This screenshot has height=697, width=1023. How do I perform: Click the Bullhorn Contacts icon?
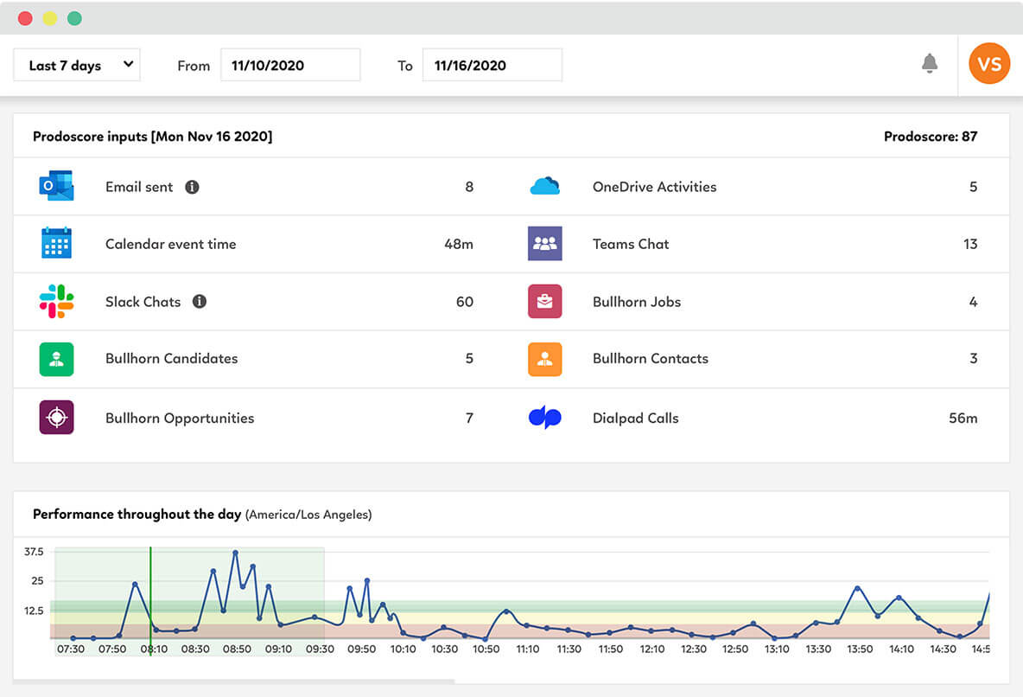tap(545, 359)
